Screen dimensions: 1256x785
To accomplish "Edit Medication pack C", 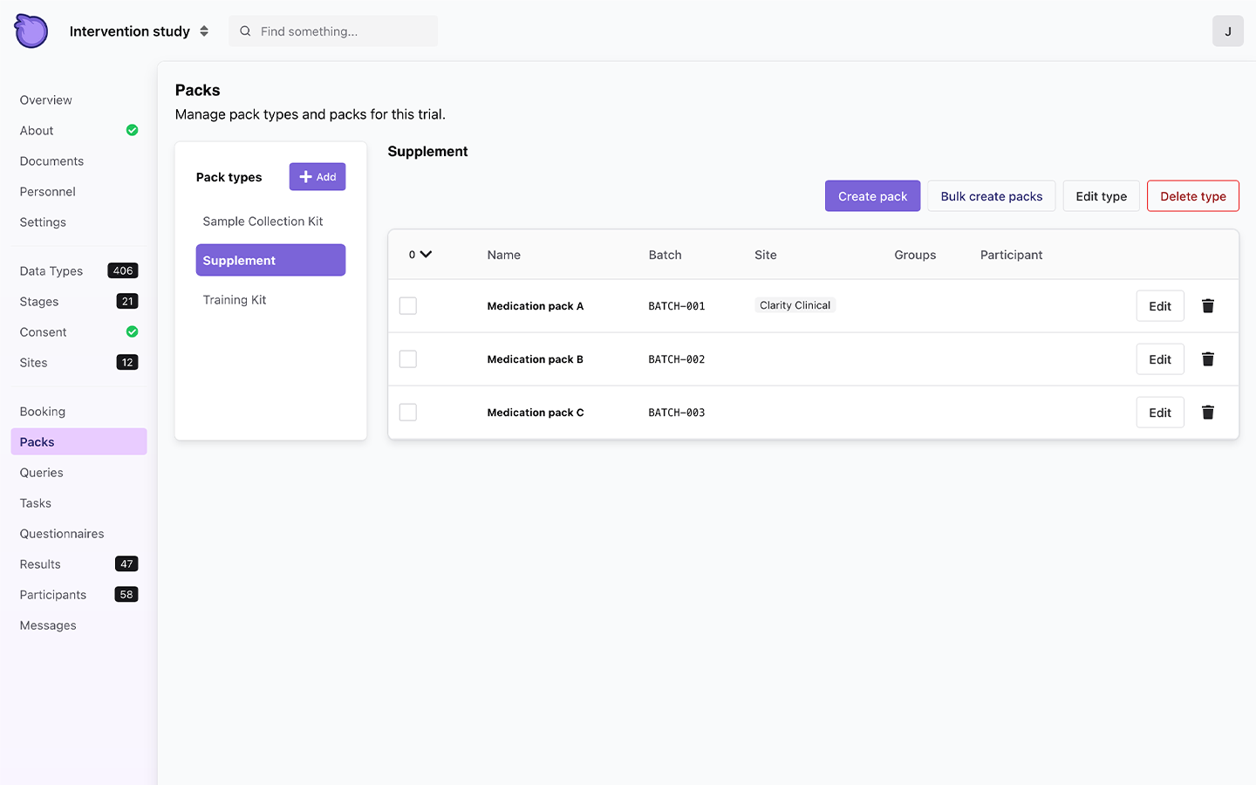I will pos(1160,412).
